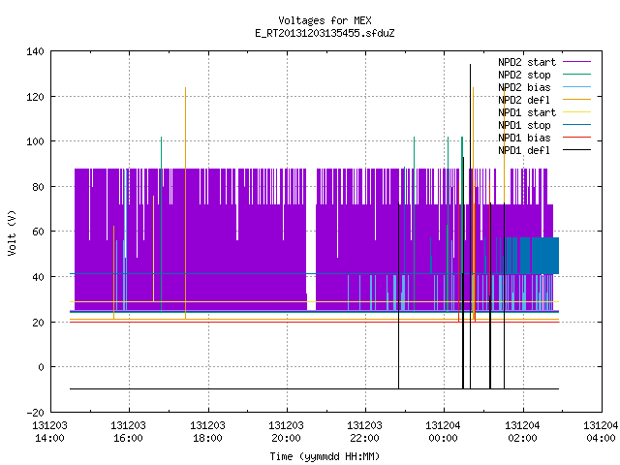Screen dimensions: 620x465
Task: Click the y-axis tick value 100
Action: click(36, 141)
